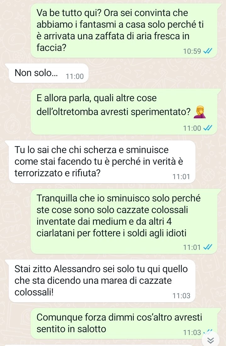Click the 11:01 timestamp on received message
Image resolution: width=226 pixels, height=346 pixels.
[181, 177]
